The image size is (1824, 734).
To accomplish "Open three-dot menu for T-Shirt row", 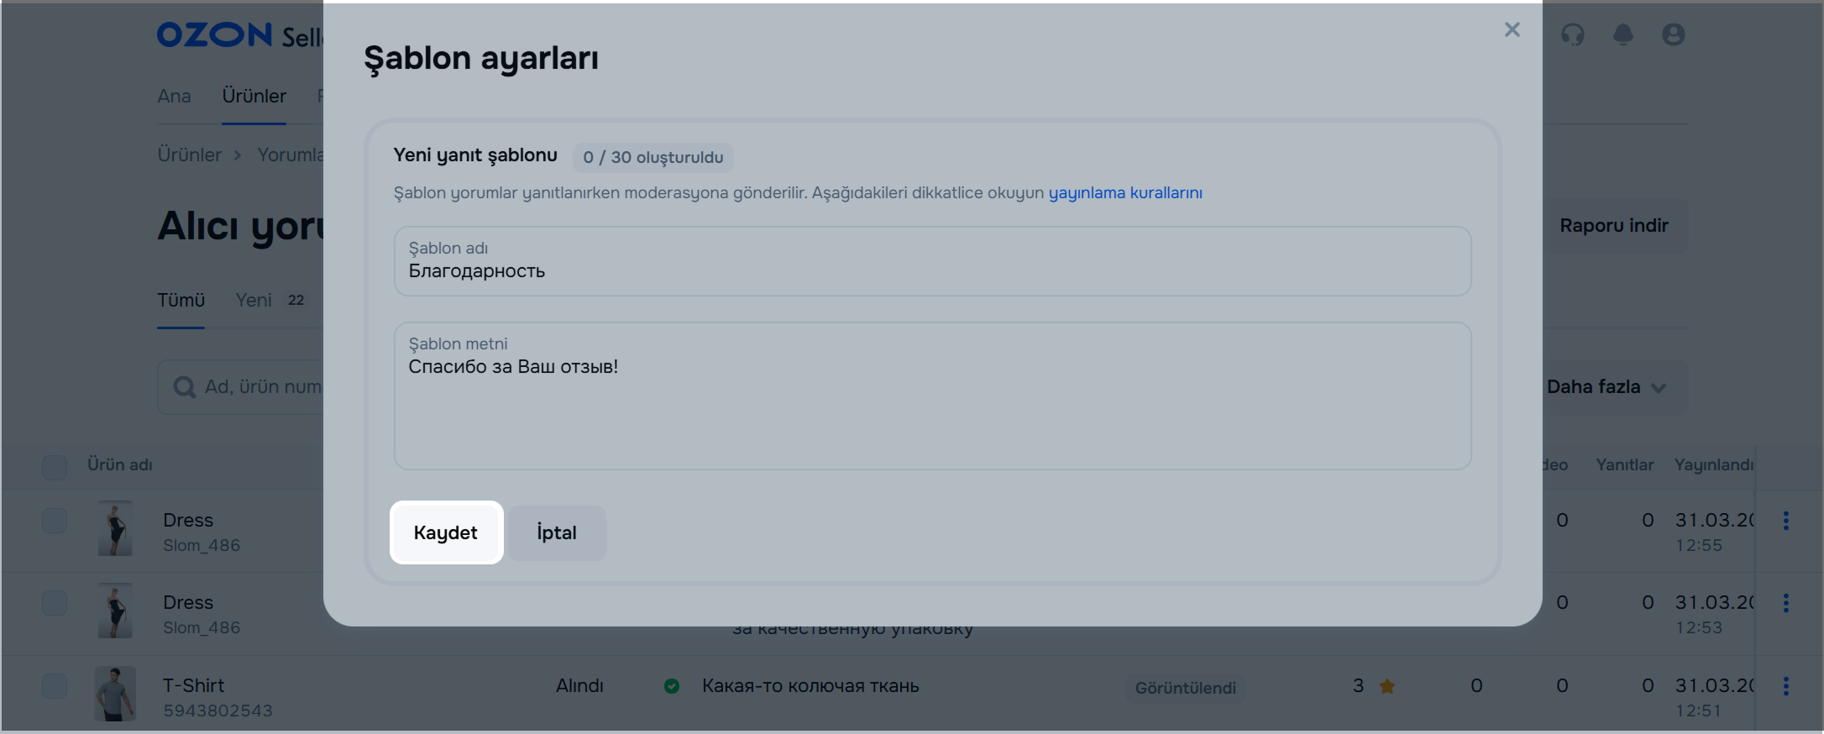I will click(1785, 686).
